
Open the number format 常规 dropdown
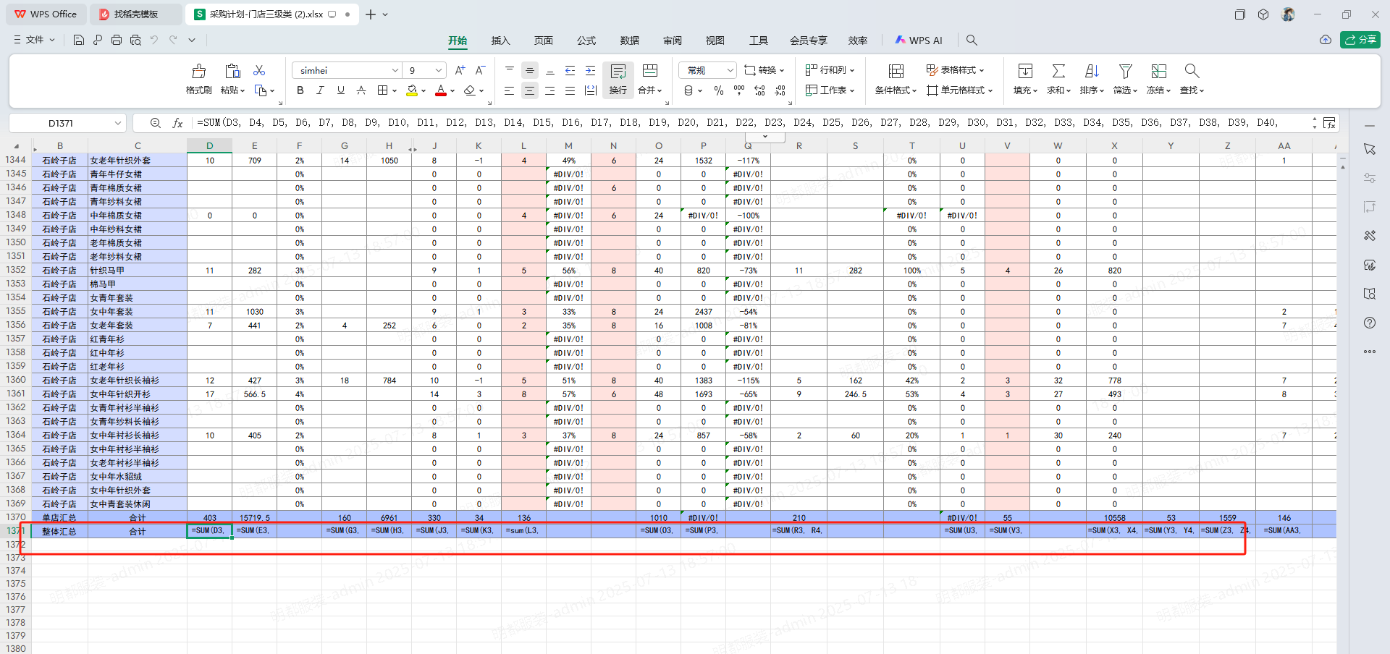730,70
